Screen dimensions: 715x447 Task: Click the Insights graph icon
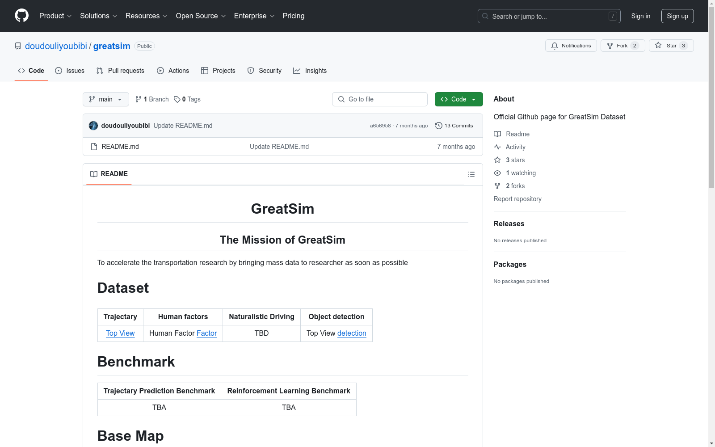297,71
